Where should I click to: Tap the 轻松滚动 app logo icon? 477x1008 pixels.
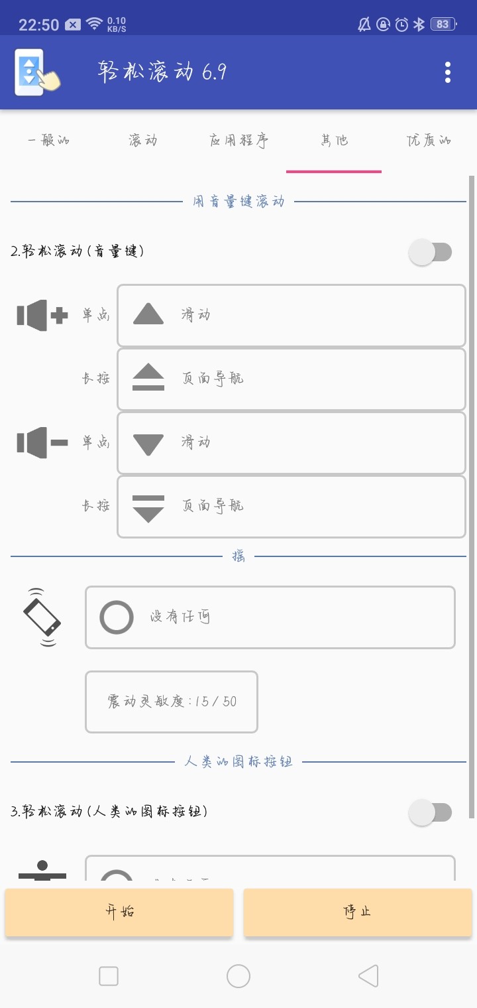(36, 72)
